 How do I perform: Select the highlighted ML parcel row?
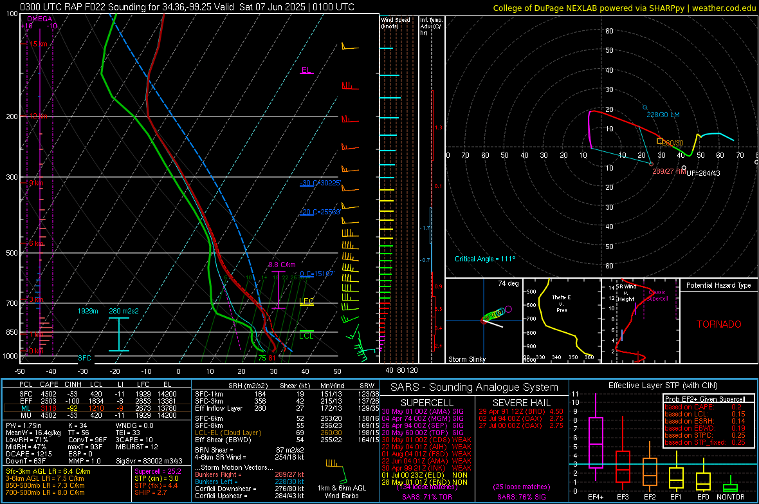96,408
